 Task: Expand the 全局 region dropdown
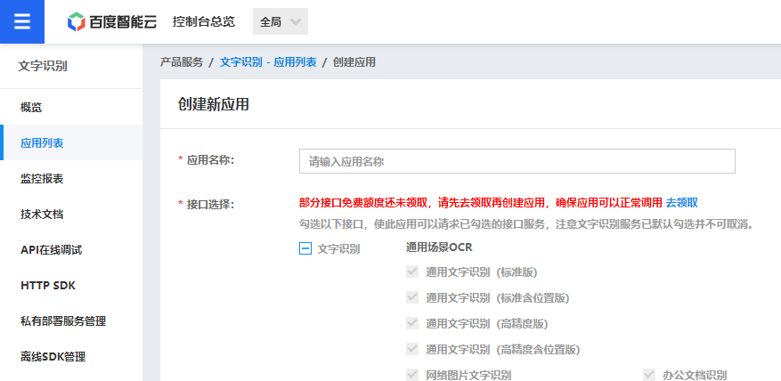[281, 22]
